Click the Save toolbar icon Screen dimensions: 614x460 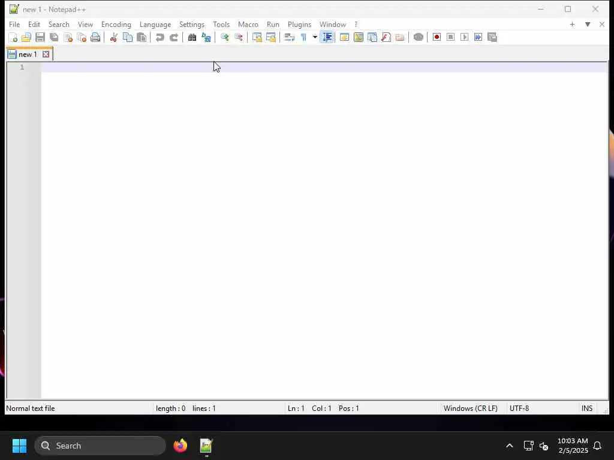40,37
